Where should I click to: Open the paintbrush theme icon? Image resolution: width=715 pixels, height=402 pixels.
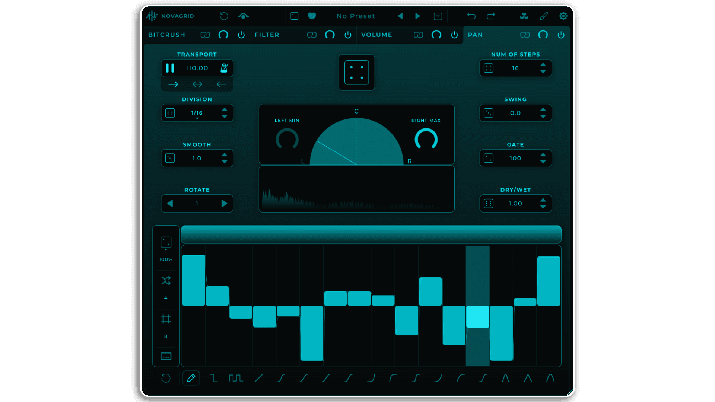pos(544,16)
